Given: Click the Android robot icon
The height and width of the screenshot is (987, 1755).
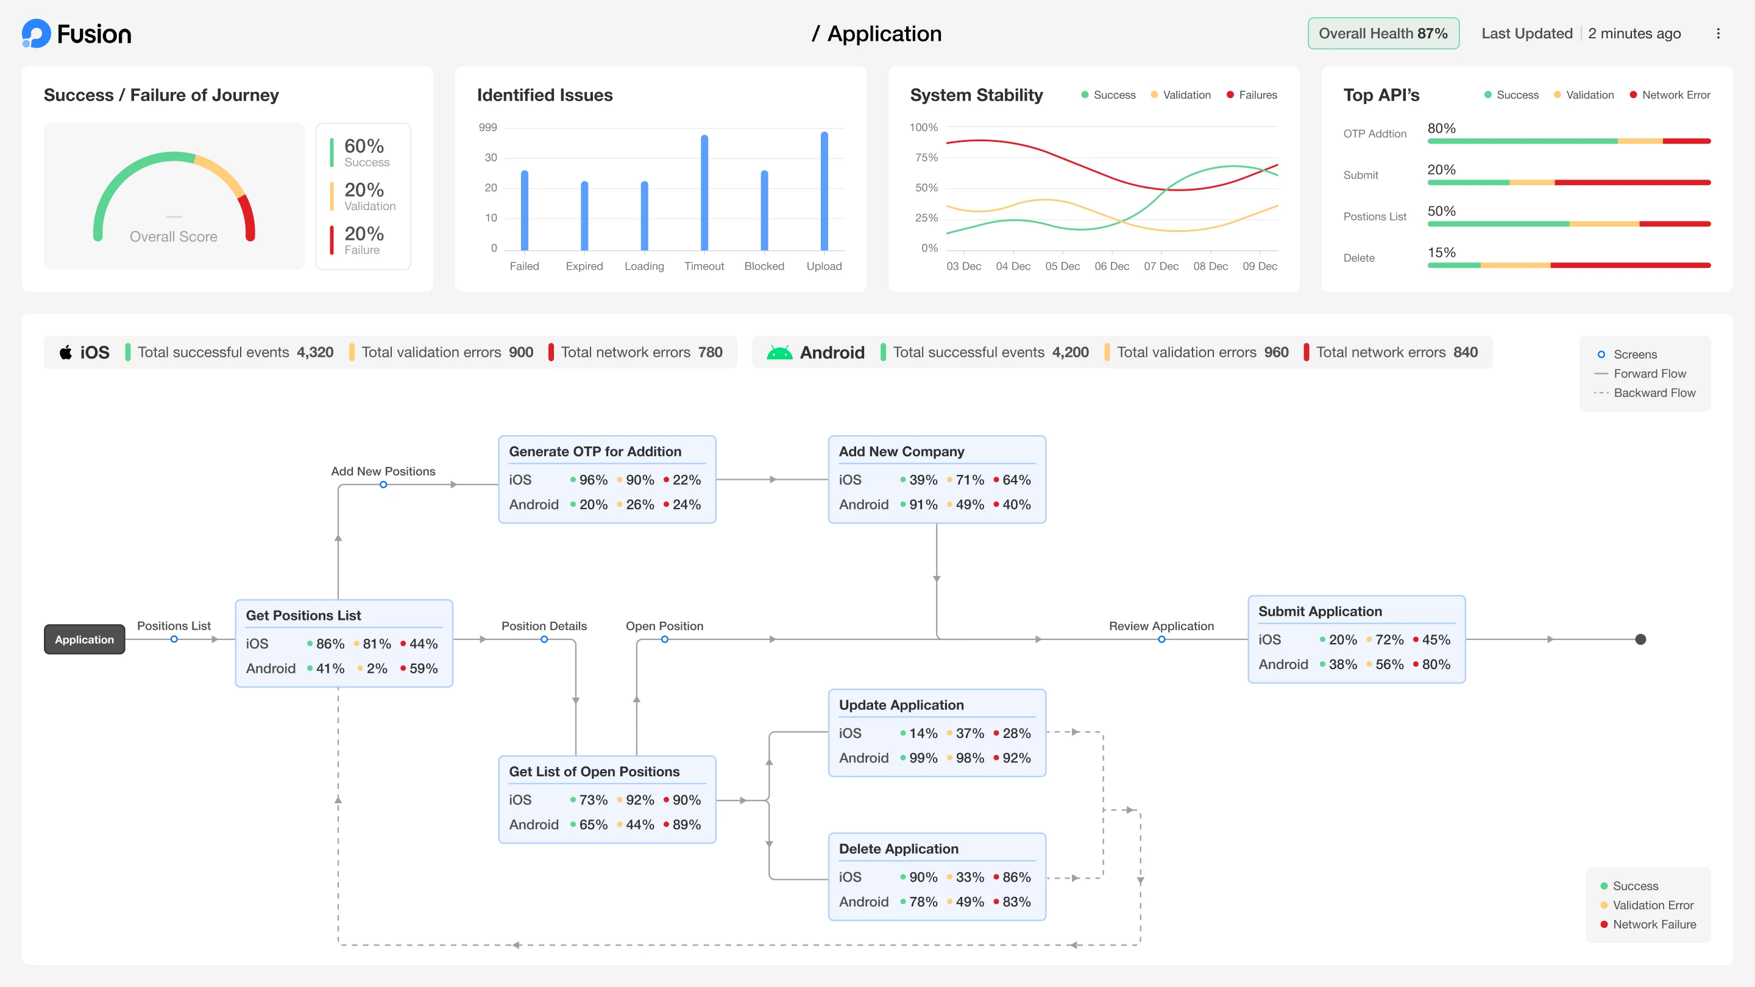Looking at the screenshot, I should point(779,352).
